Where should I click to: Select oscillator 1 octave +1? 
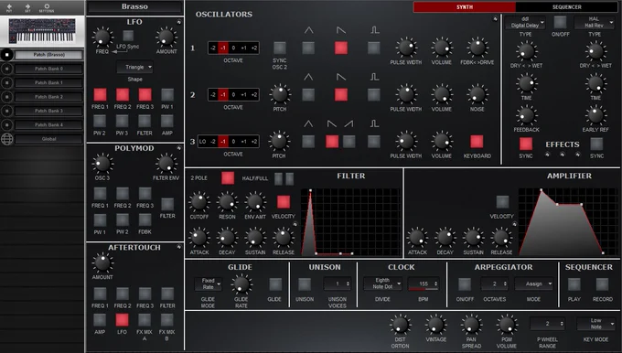tap(243, 48)
